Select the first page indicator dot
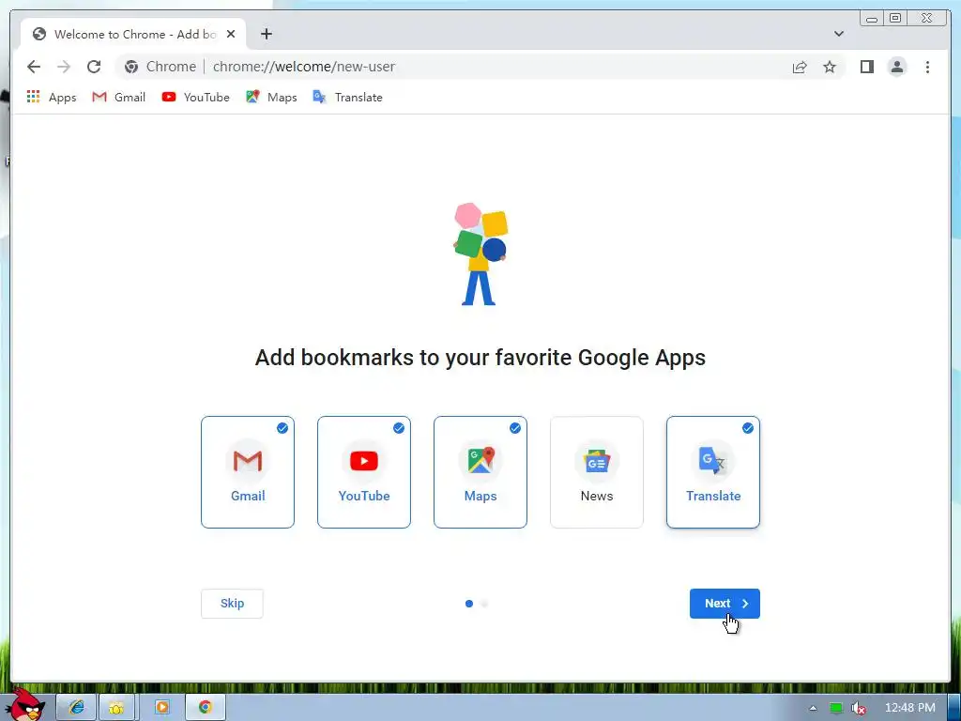 click(469, 604)
